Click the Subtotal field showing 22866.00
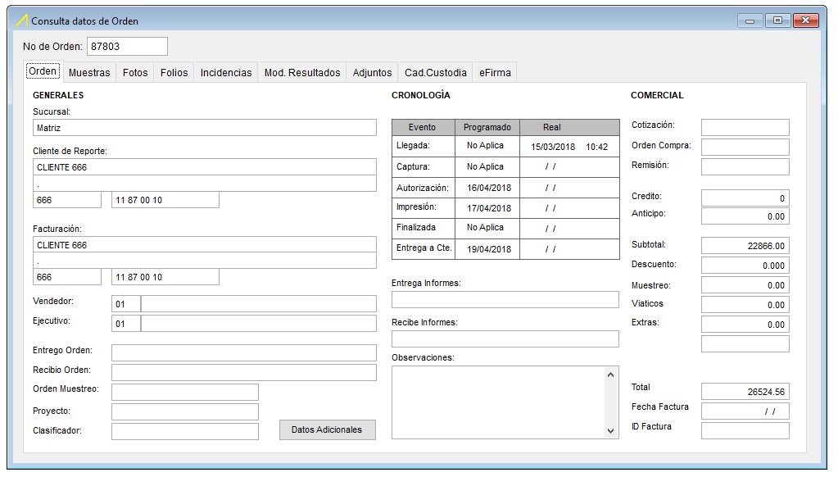The width and height of the screenshot is (838, 477). [745, 246]
